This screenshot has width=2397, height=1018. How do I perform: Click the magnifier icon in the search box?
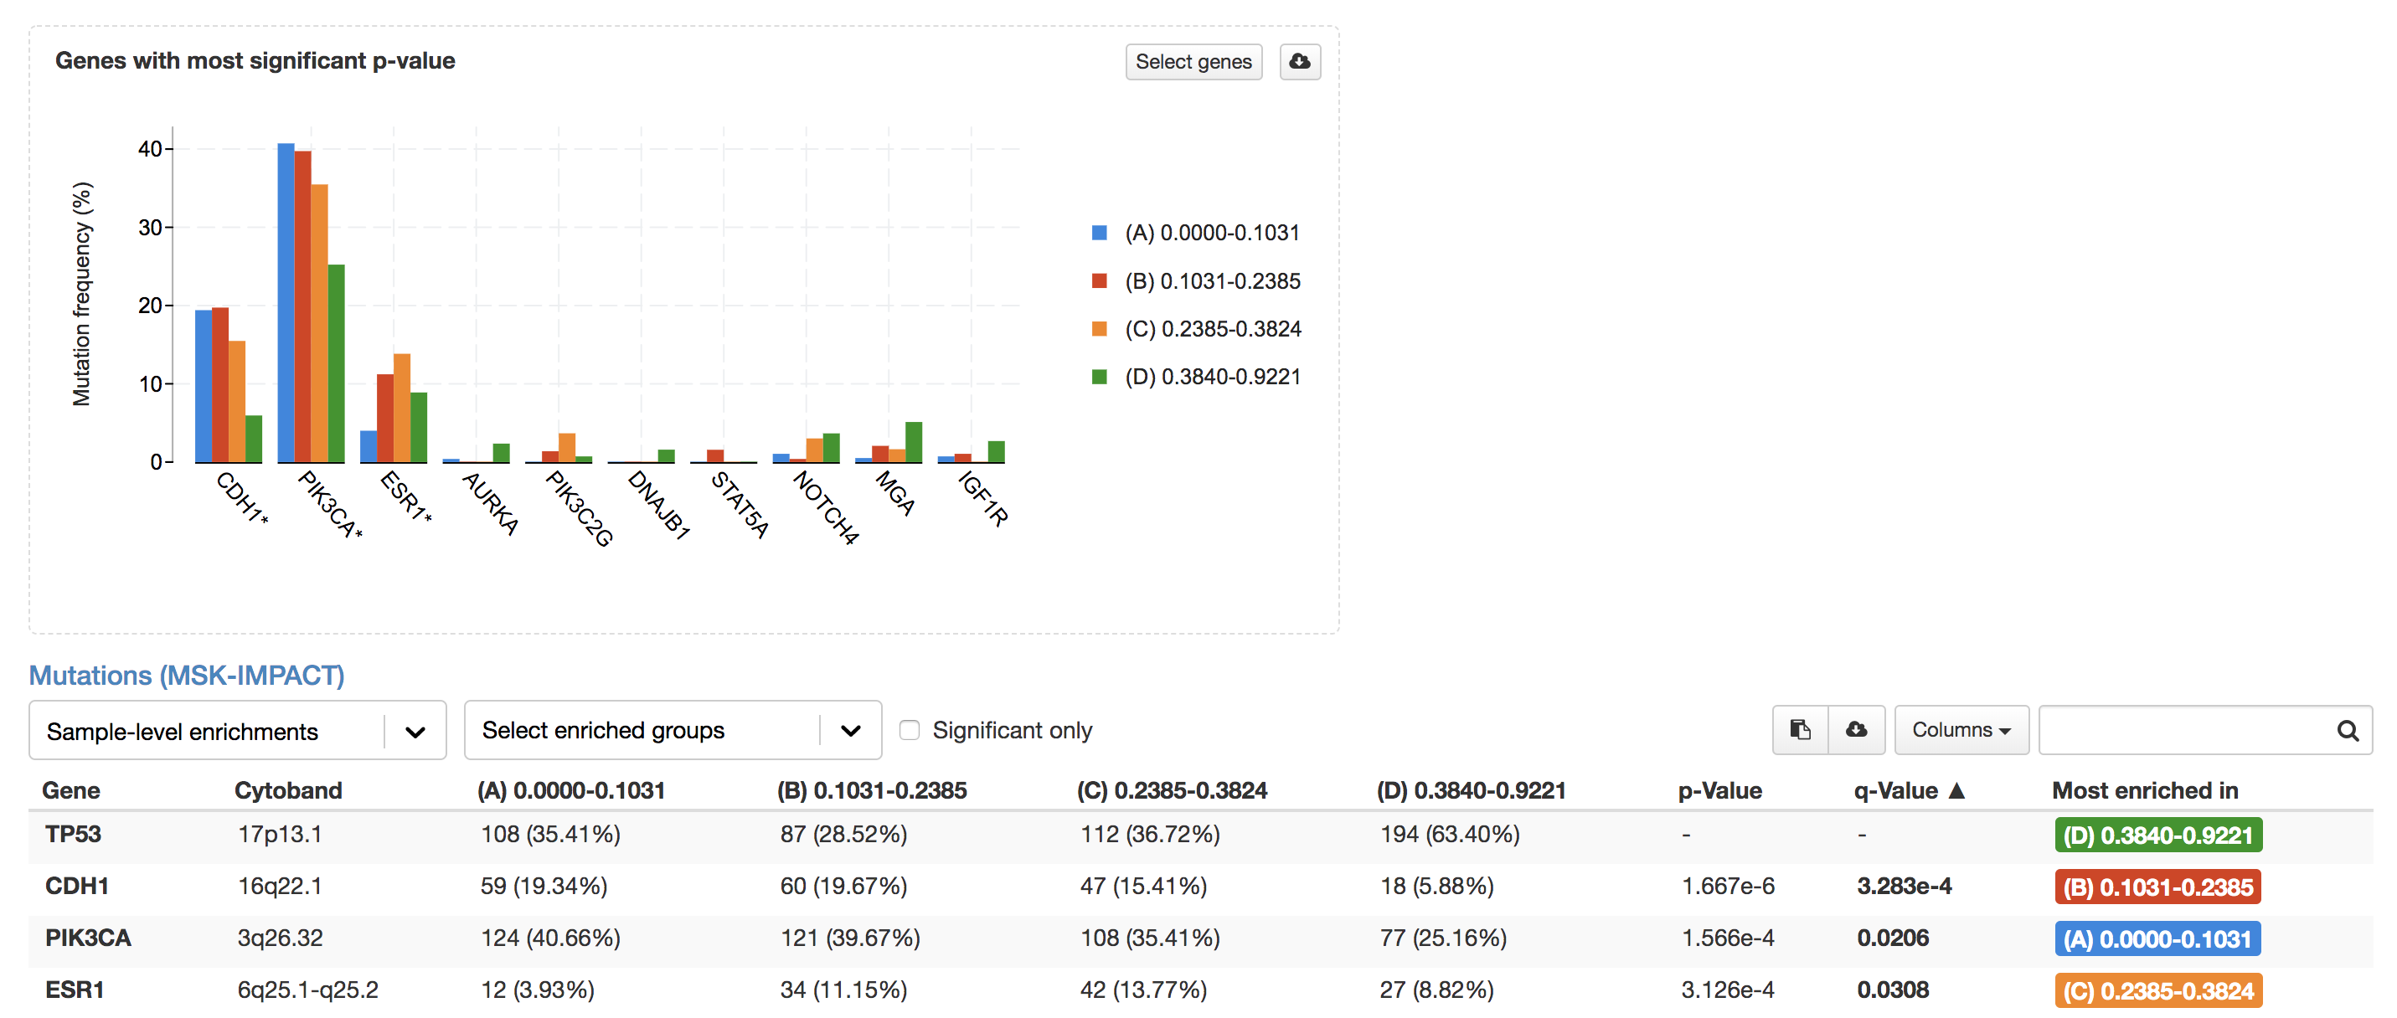click(2348, 729)
